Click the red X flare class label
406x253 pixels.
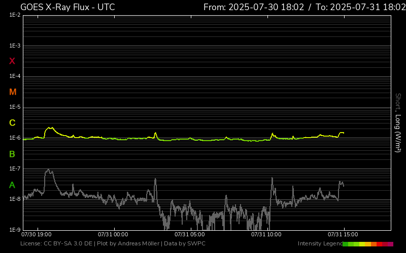[x=12, y=61]
